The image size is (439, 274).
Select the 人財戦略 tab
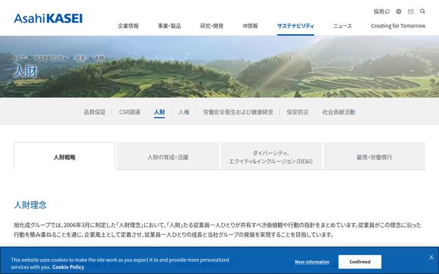[64, 156]
